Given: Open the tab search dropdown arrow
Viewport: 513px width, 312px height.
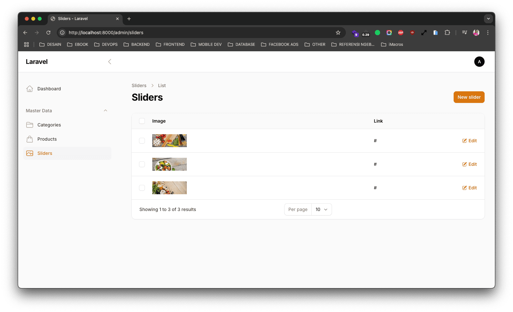Looking at the screenshot, I should tap(488, 19).
